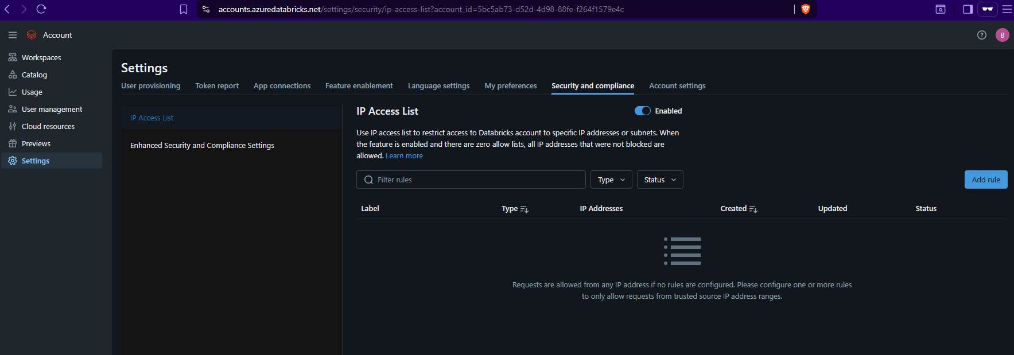This screenshot has height=355, width=1014.
Task: Sort by Created column sort icon
Action: [x=753, y=209]
